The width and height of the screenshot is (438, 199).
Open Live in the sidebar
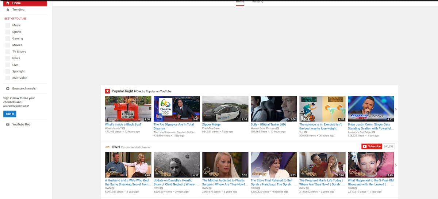coord(15,65)
